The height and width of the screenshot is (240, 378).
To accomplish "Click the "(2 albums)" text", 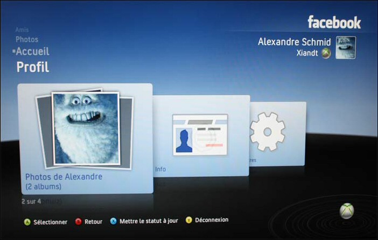I will coord(44,187).
